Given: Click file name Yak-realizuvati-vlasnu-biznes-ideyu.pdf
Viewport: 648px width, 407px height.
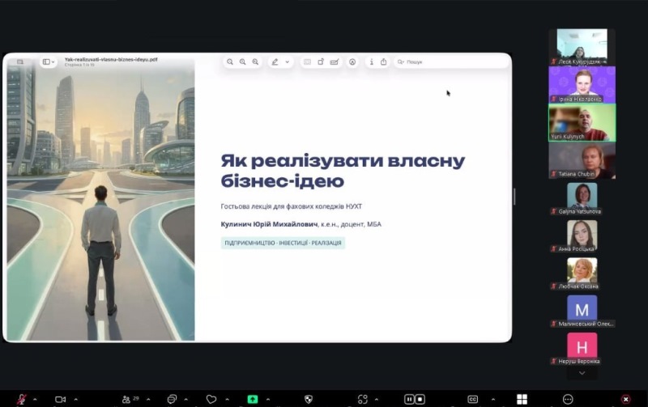Looking at the screenshot, I should point(111,59).
